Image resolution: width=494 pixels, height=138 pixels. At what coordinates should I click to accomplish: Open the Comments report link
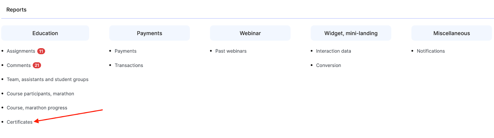[19, 65]
